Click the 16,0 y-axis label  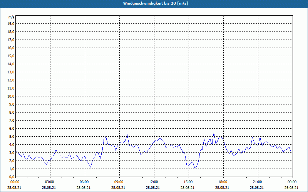11,48
